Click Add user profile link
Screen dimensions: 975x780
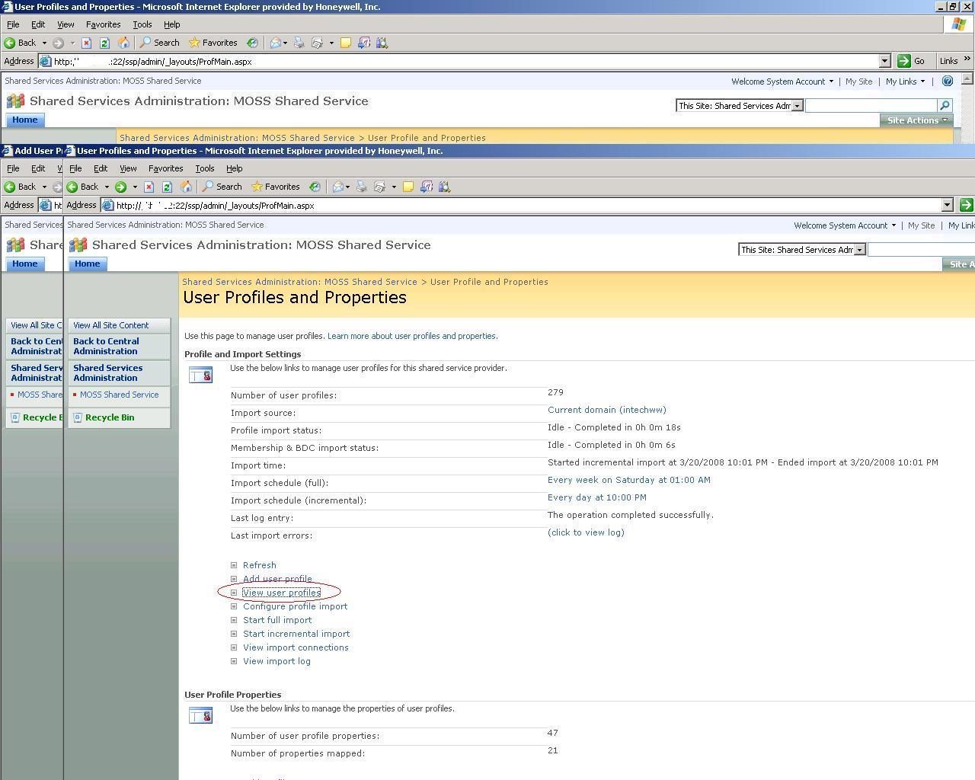click(277, 579)
